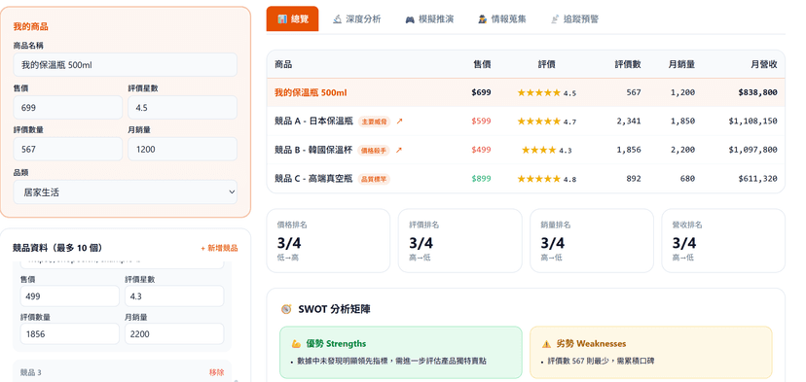Viewport: 806px width, 382px height.
Task: Click the 主要威脅 tag on 競品 A
Action: 374,122
